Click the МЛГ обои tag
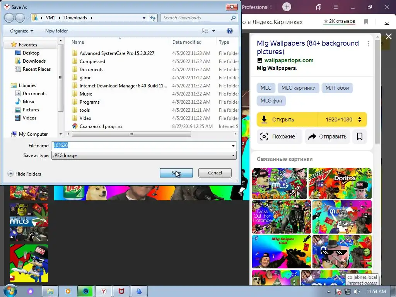Viewport: 396px width, 297px height. (x=337, y=88)
